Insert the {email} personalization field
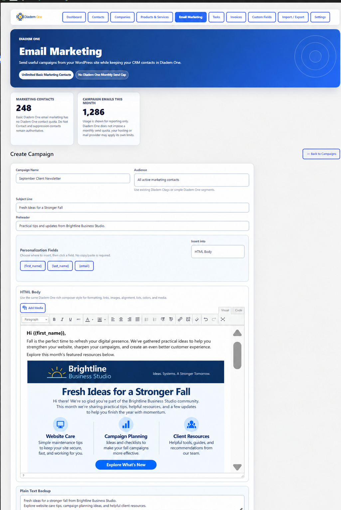The image size is (341, 510). (x=84, y=266)
